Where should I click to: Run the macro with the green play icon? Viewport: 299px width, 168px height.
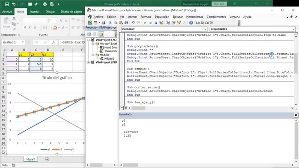(x=145, y=23)
